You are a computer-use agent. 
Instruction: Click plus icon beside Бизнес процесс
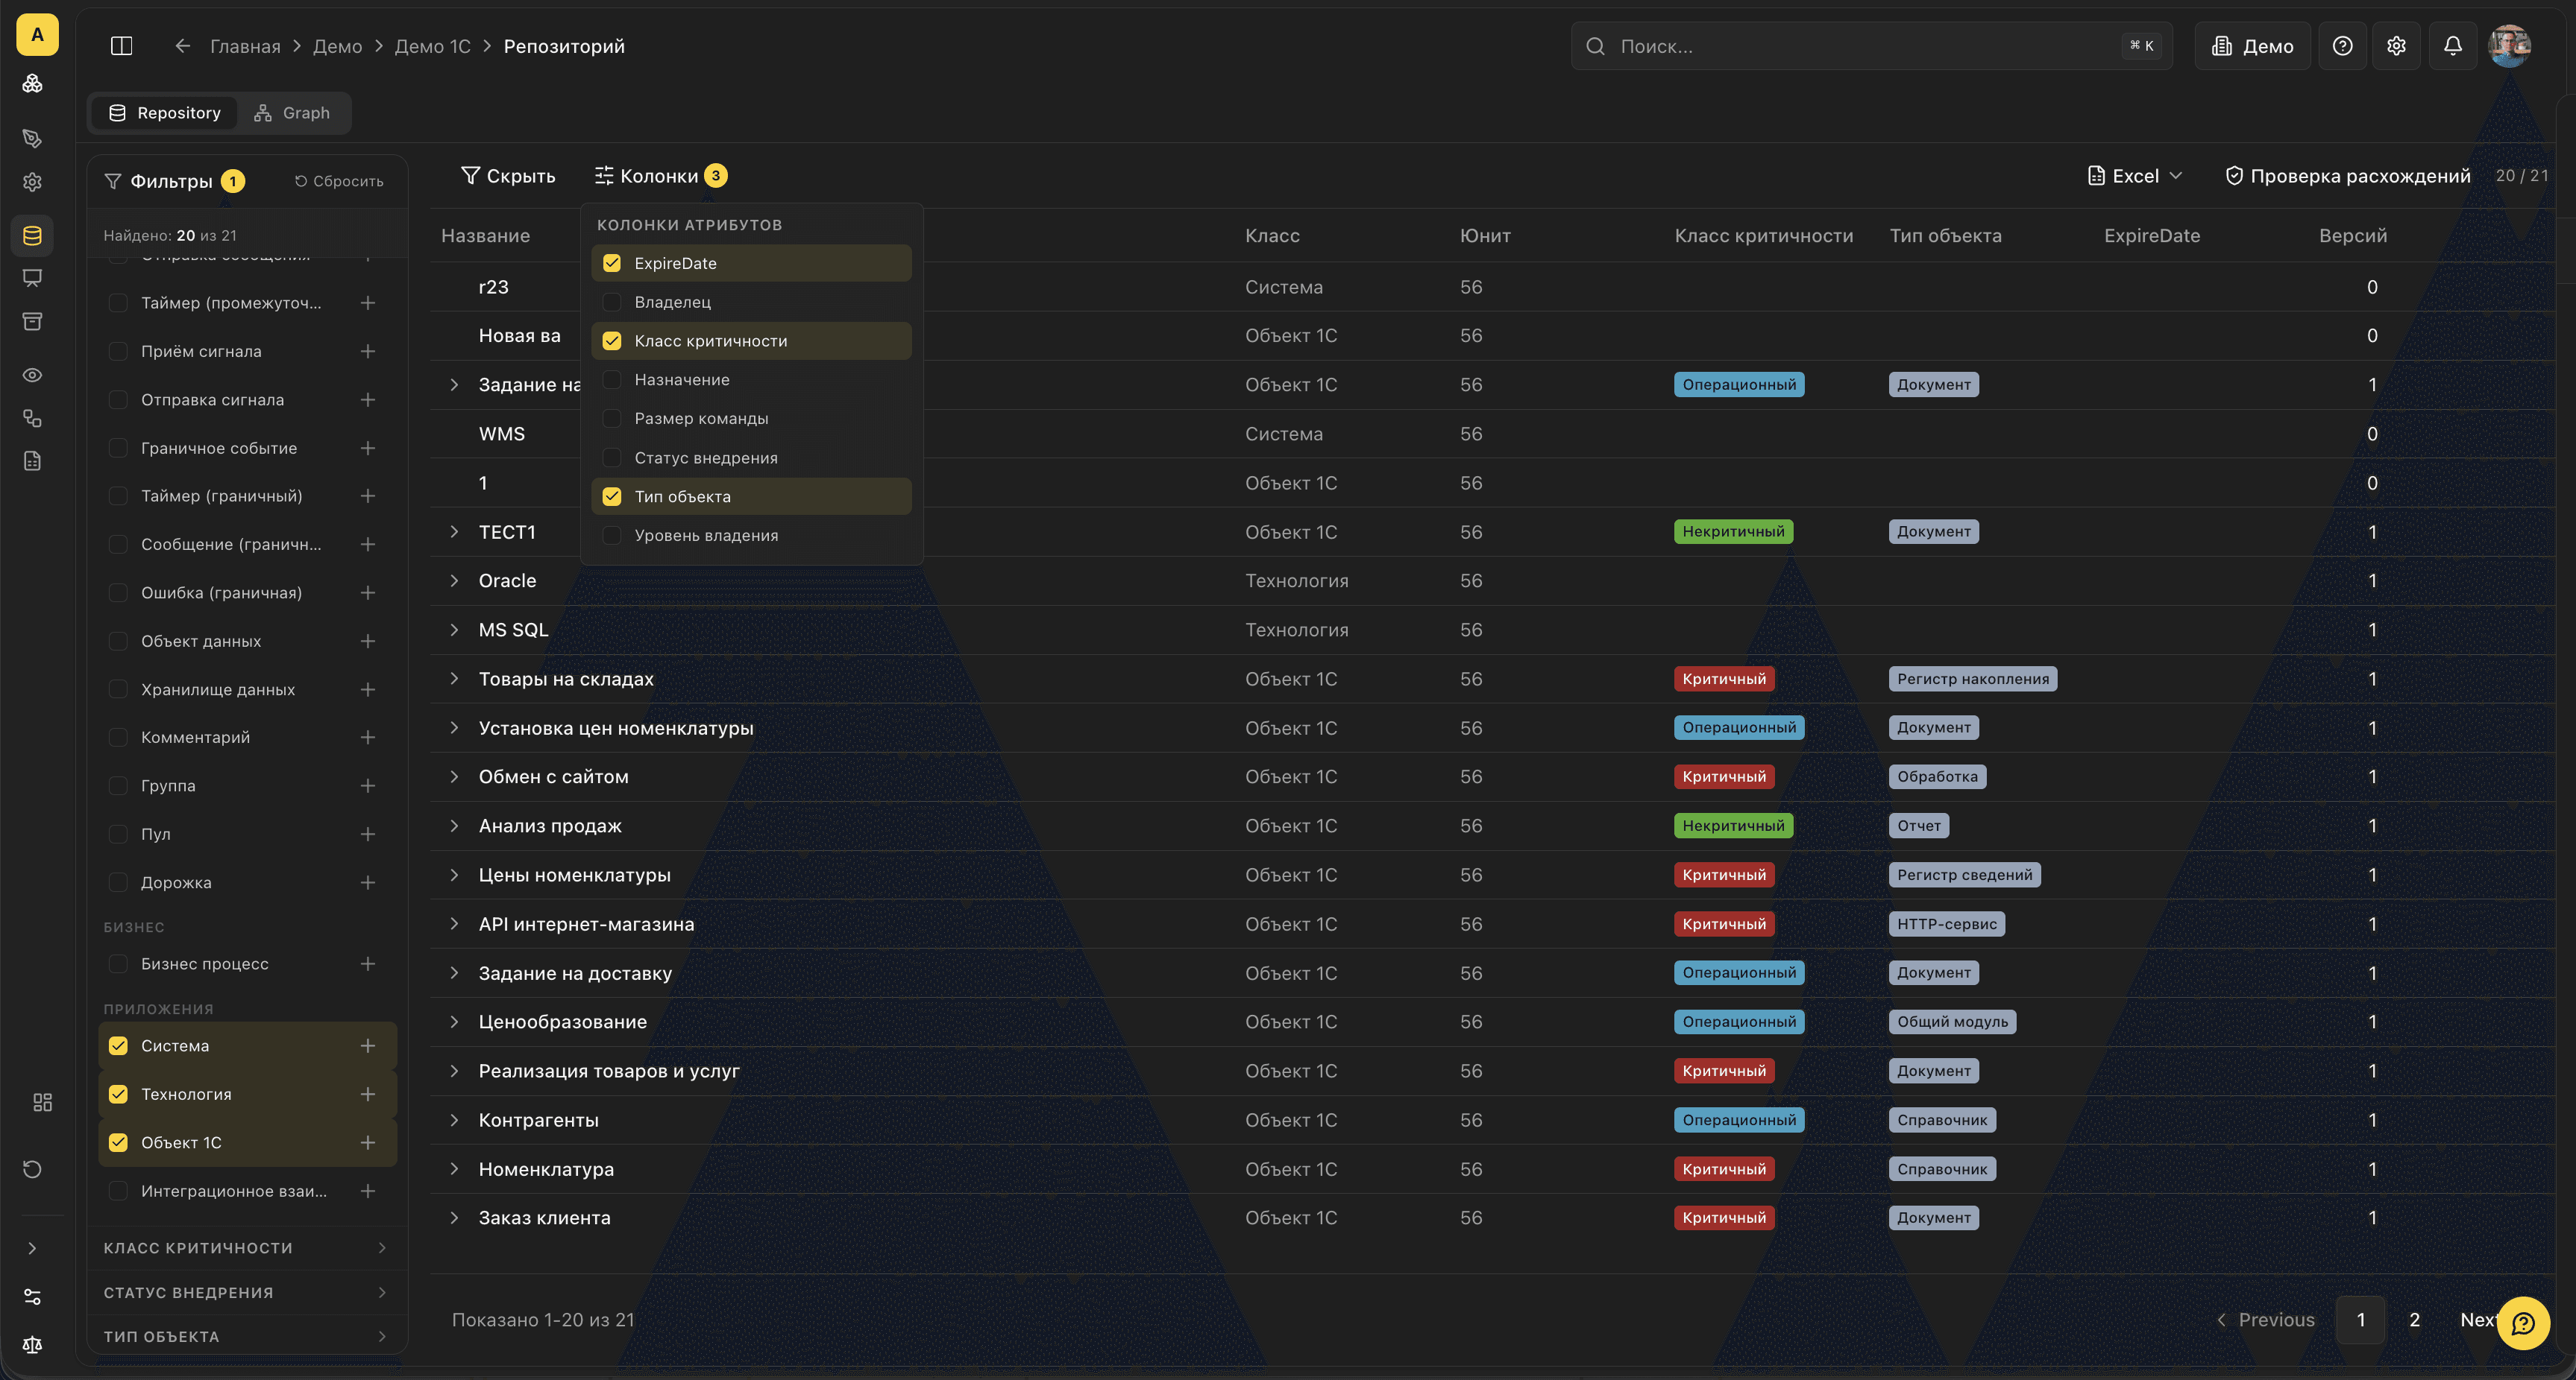368,964
